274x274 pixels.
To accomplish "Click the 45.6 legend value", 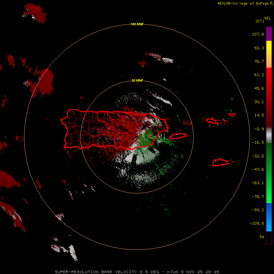I will pos(259,88).
